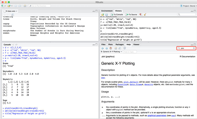Select the R data sets tab
The image size is (197, 119).
(11, 11)
